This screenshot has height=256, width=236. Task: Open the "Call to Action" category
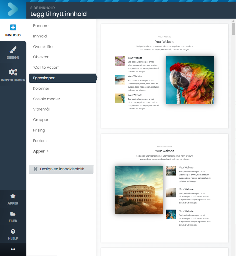coord(46,67)
